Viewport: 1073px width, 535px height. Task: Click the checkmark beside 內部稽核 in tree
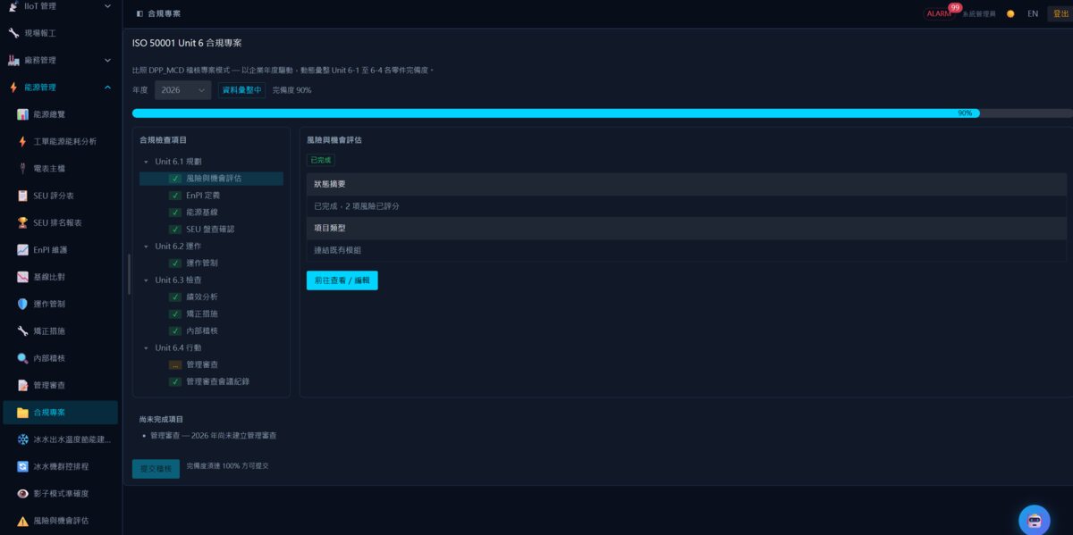(175, 331)
